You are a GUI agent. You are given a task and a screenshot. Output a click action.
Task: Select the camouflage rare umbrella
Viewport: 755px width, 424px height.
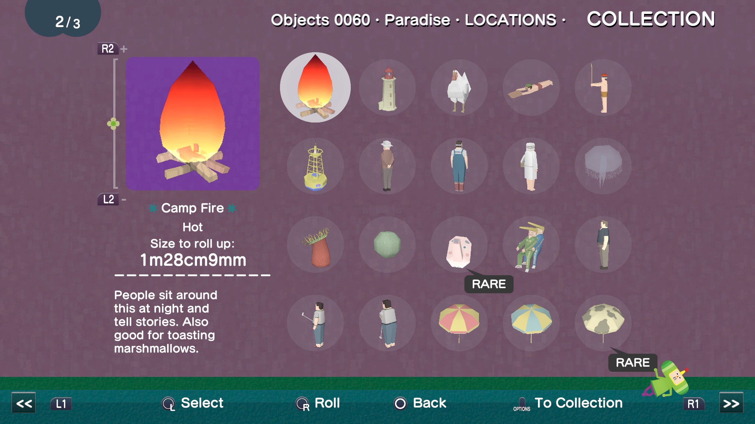(603, 323)
